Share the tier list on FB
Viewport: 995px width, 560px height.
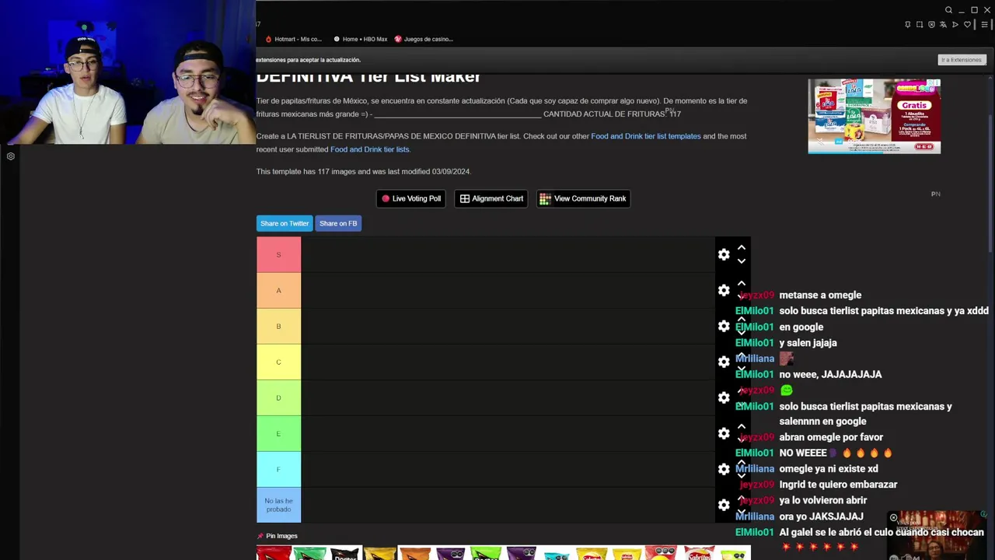[338, 223]
